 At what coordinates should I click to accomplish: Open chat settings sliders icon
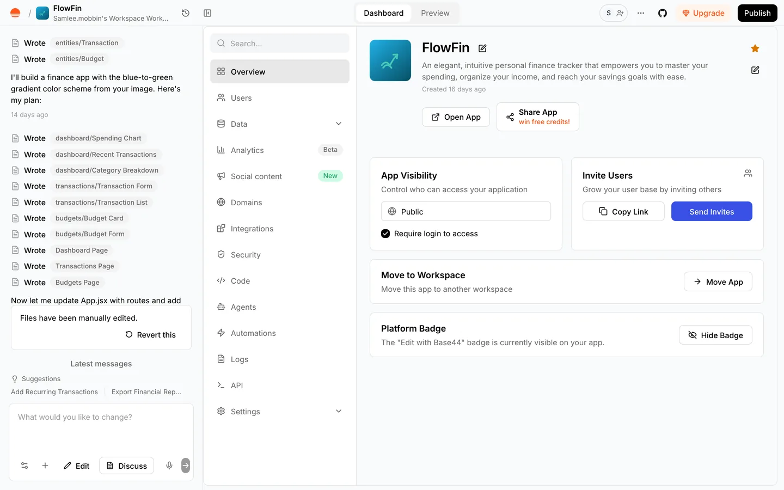tap(24, 465)
